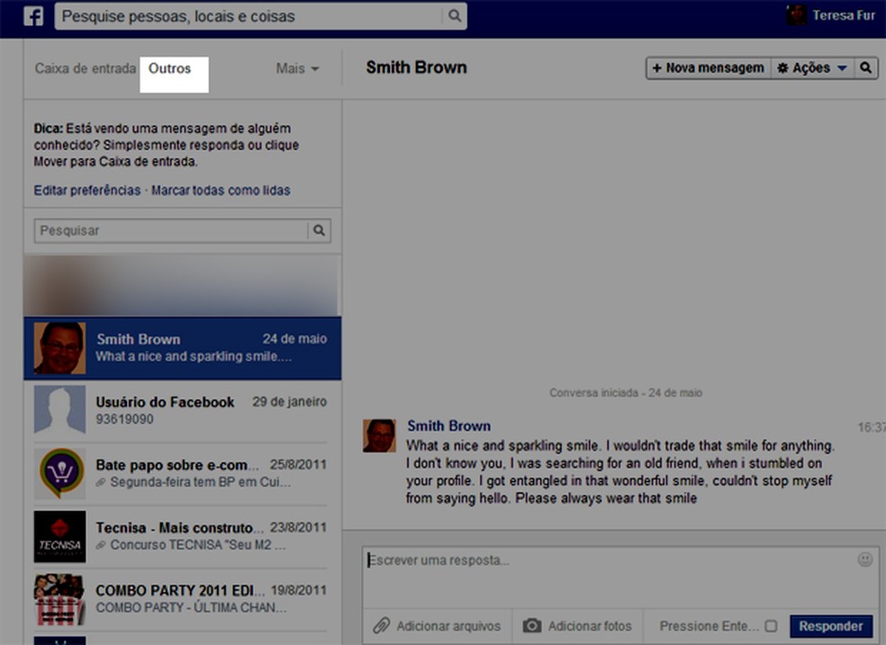Click the magnifier in the Pesquisar box
The width and height of the screenshot is (886, 645).
320,230
